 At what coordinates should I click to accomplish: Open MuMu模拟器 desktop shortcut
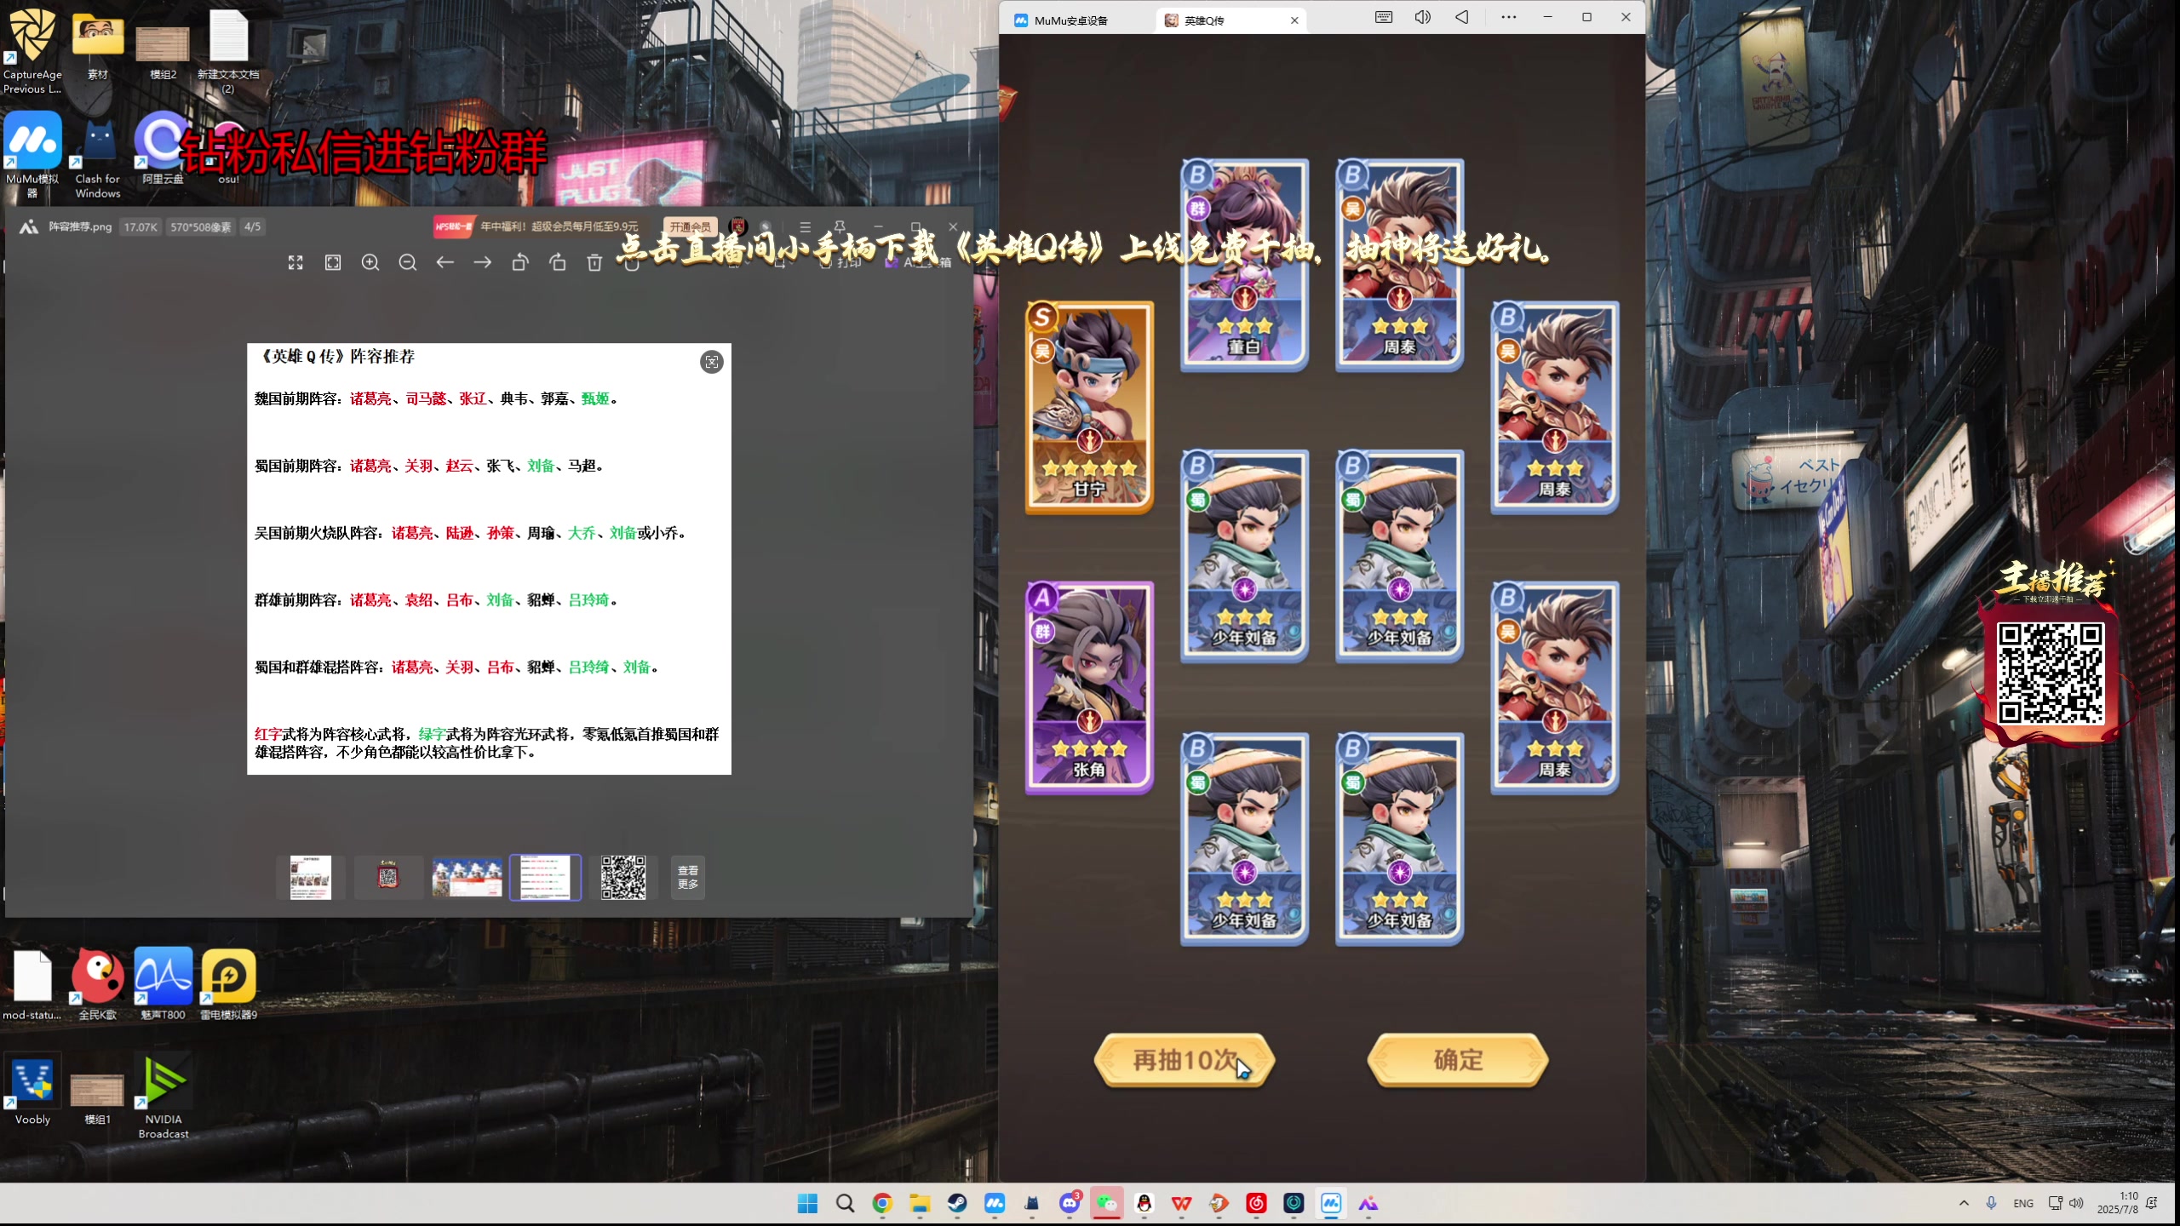pyautogui.click(x=32, y=155)
